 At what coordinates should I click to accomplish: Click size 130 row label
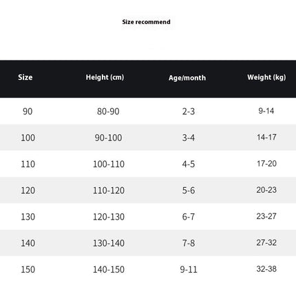[x=28, y=217]
